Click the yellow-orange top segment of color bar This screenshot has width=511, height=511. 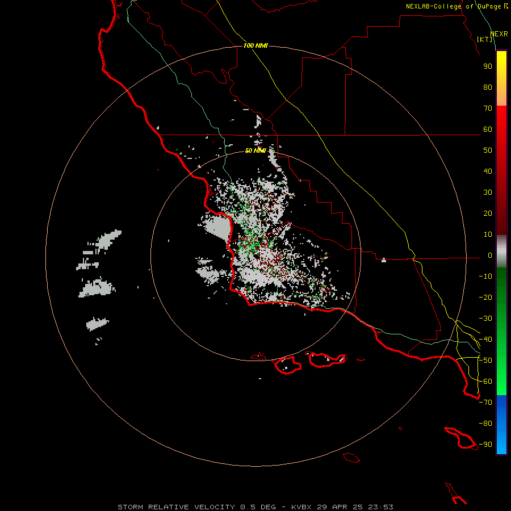[x=501, y=78]
